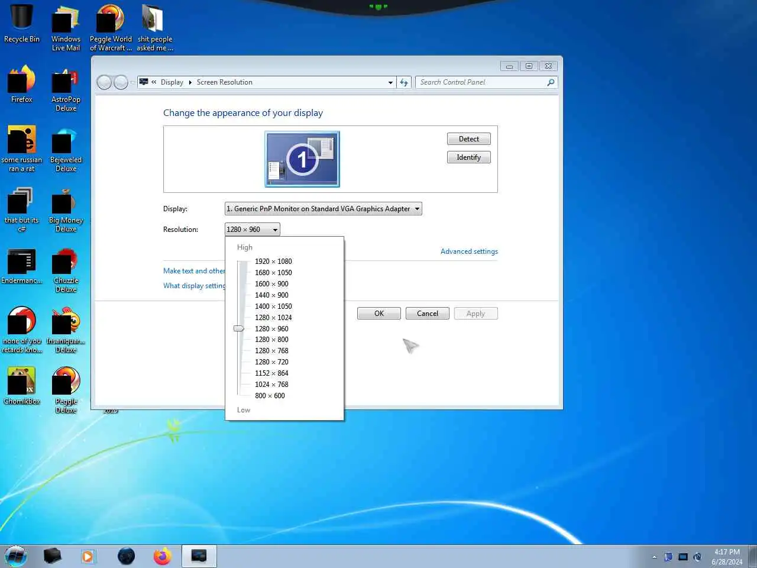This screenshot has height=568, width=757.
Task: Select the Bejeweled Deluxe desktop icon
Action: tap(66, 149)
